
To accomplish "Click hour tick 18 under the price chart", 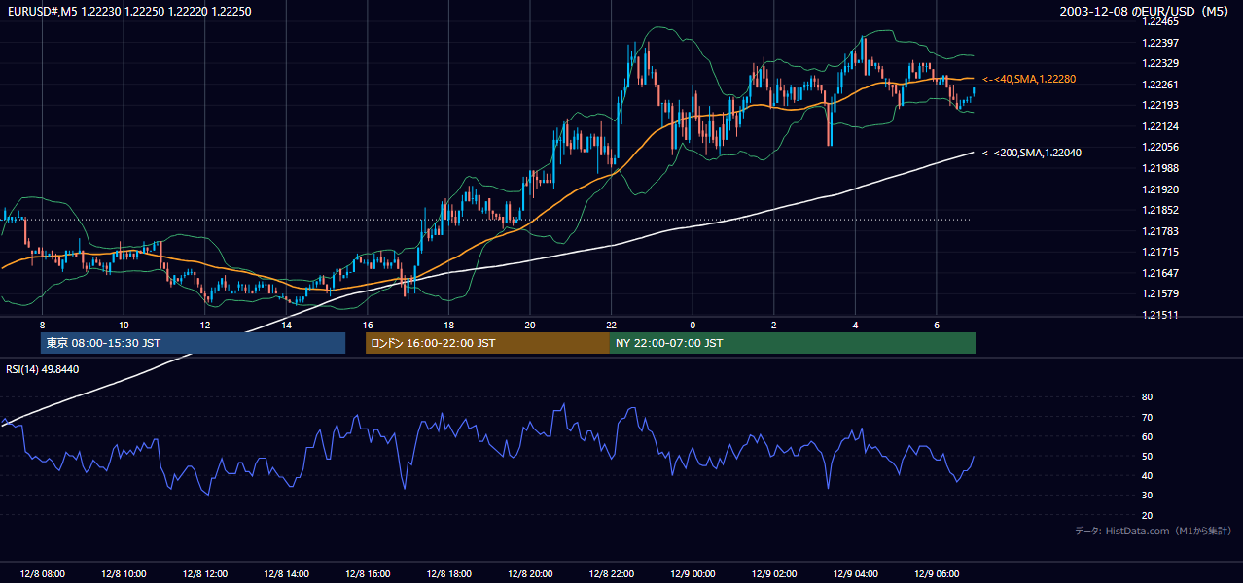I will tap(448, 325).
